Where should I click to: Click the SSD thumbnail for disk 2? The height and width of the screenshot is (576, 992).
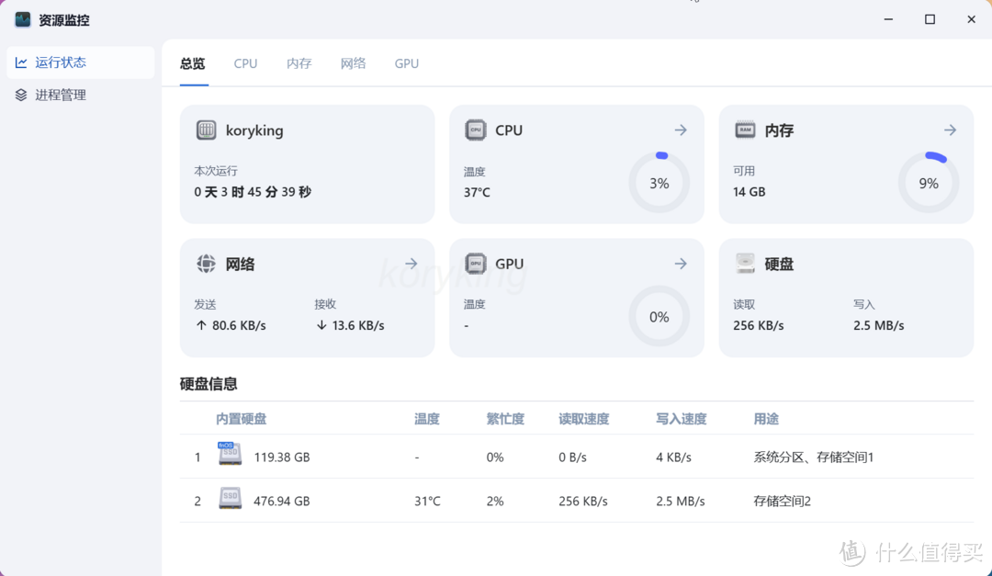point(230,500)
